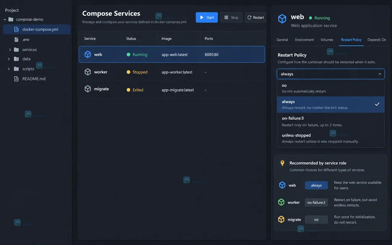Close the restart policy dropdown showing always
Screen dimensions: 392x245
click(330, 74)
